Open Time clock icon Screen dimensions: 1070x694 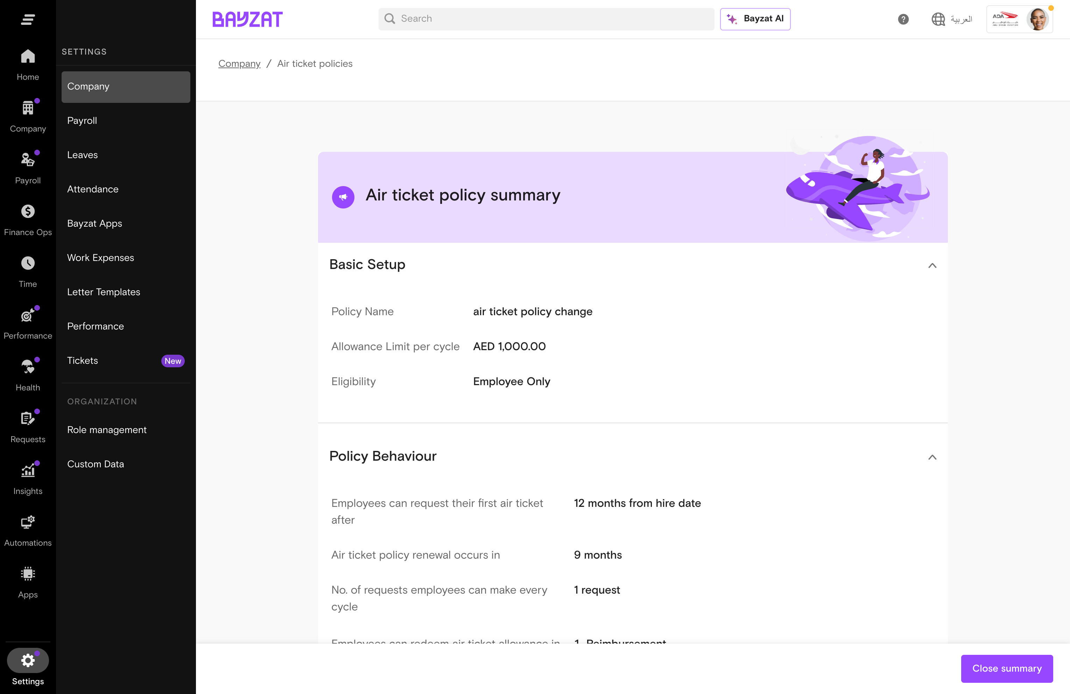point(28,263)
